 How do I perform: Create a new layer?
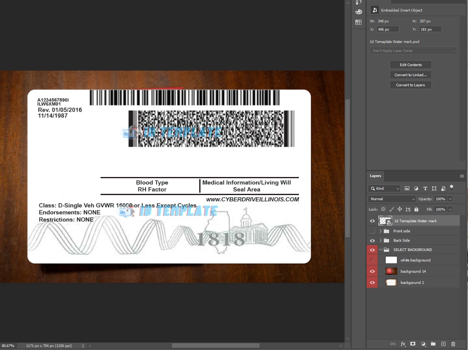tap(443, 344)
